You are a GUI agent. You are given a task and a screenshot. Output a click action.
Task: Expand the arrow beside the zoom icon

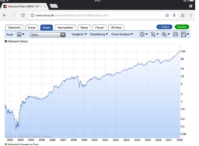click(169, 34)
